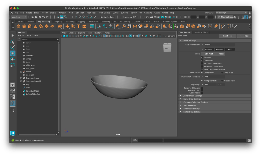Create a polygon sphere from the shelf

point(19,26)
